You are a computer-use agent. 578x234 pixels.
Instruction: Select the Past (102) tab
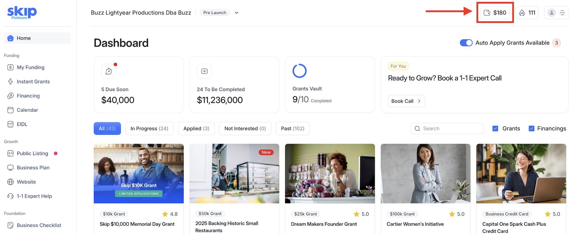[292, 128]
